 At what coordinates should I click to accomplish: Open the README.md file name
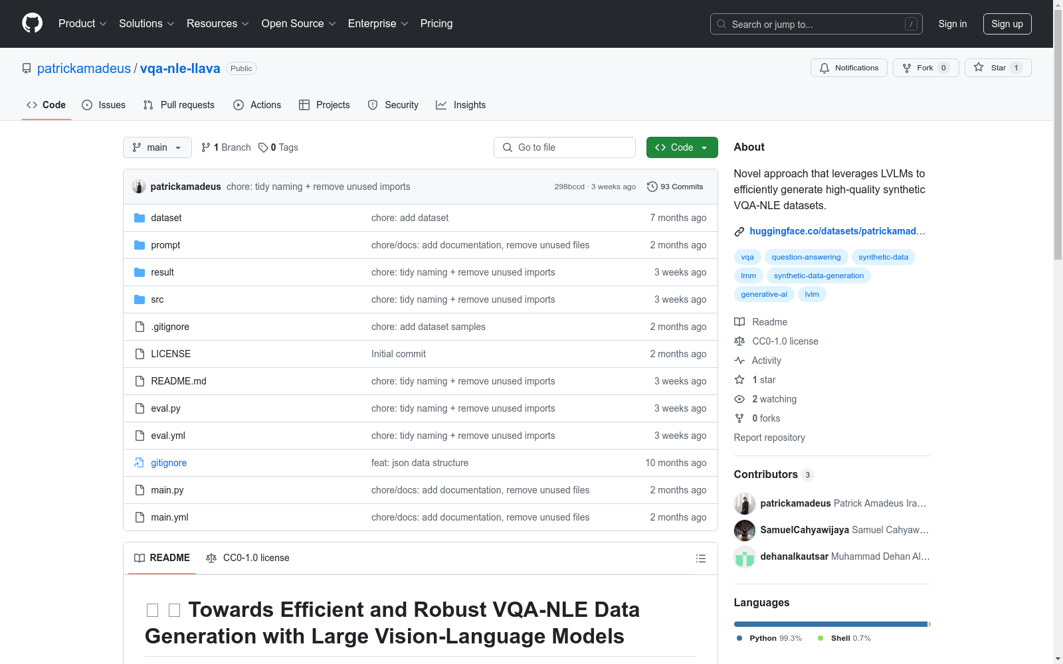179,381
